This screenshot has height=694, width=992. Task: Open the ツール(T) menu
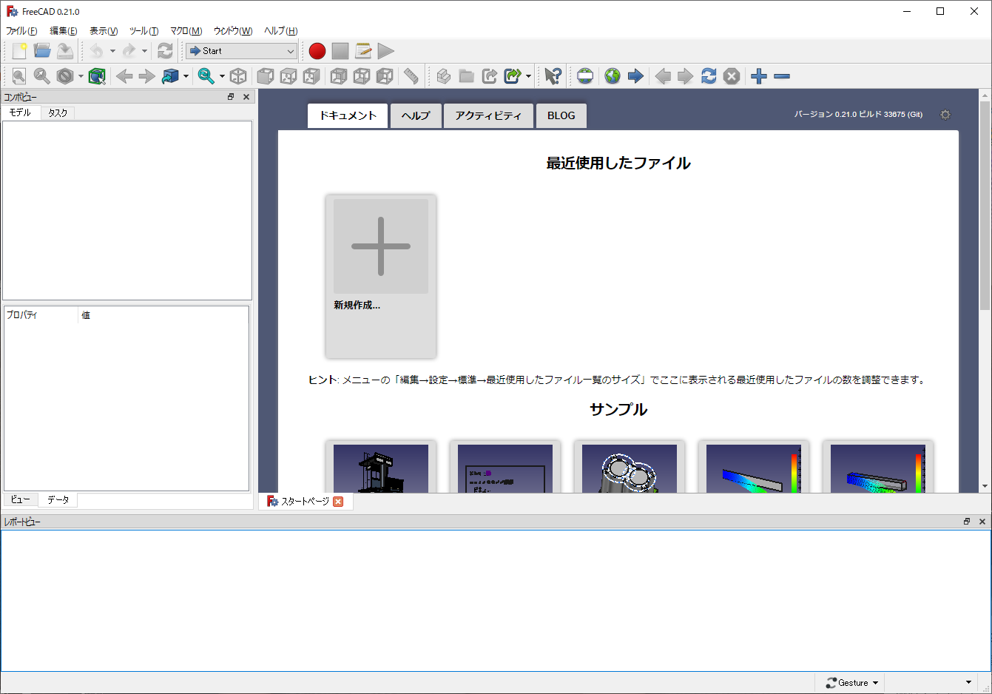tap(144, 31)
